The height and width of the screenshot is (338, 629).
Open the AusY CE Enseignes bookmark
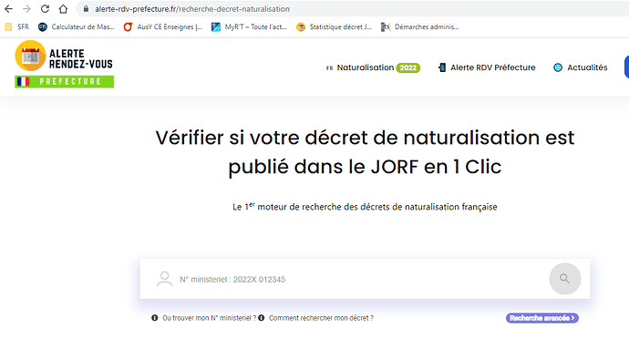(x=163, y=26)
